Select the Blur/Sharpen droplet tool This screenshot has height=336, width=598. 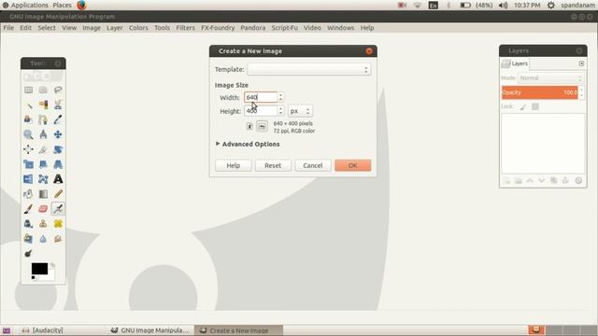coord(43,239)
